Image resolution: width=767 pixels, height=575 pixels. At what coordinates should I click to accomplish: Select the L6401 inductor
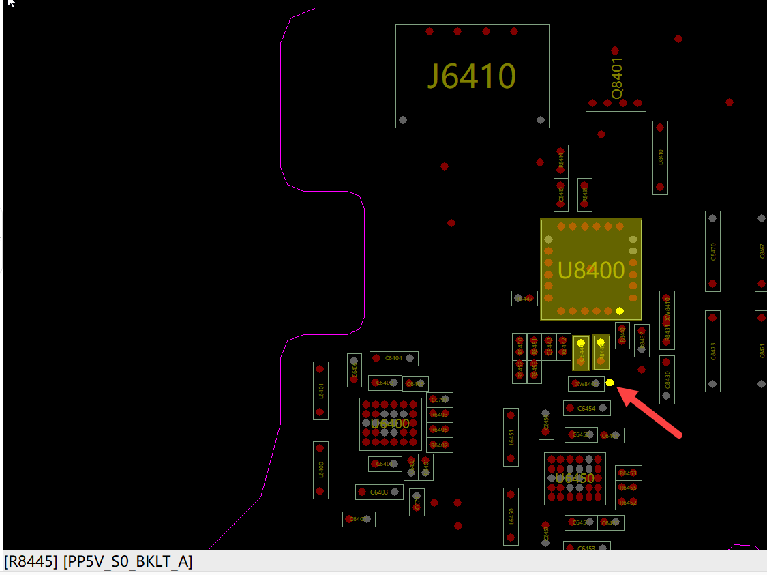click(320, 391)
